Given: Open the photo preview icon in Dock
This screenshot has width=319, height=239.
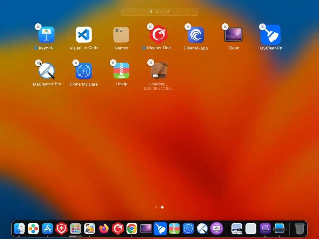Looking at the screenshot, I should [237, 229].
